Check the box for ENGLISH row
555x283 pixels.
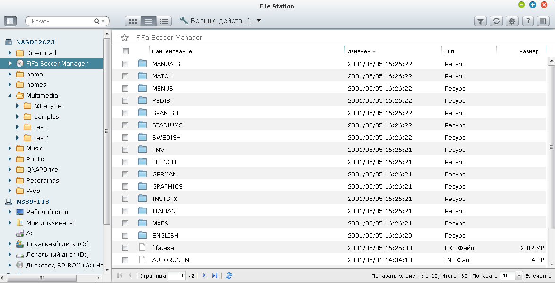(125, 236)
